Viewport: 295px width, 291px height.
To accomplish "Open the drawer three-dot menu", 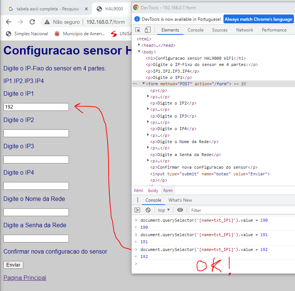I will click(x=137, y=200).
